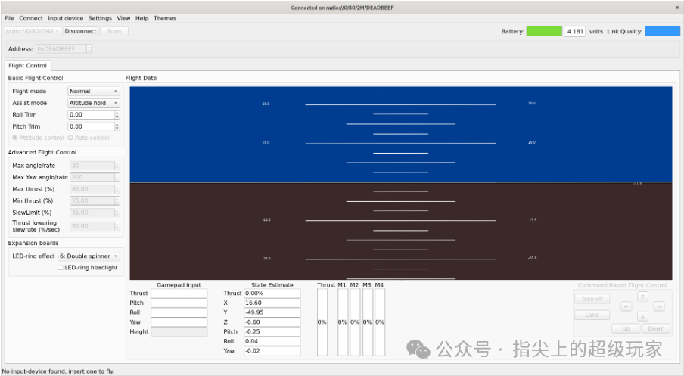Select the Rate control radio button
This screenshot has height=376, width=684.
71,138
